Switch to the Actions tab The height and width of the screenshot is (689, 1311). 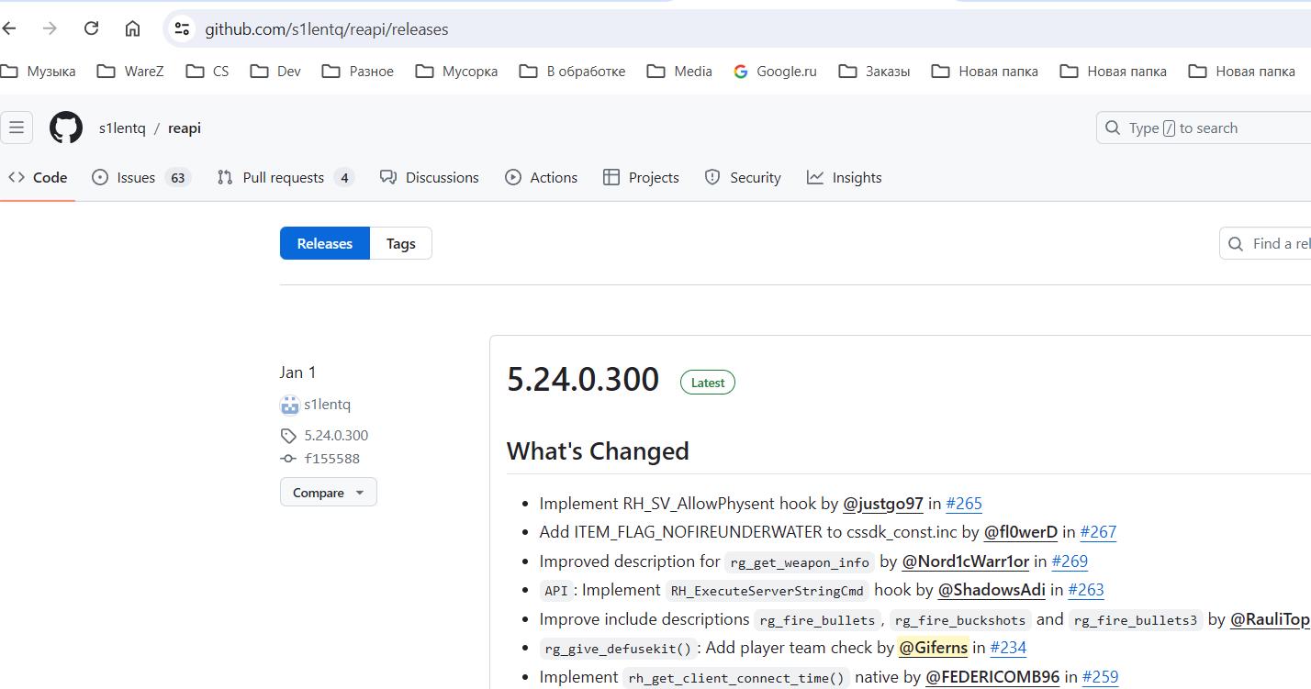[542, 177]
